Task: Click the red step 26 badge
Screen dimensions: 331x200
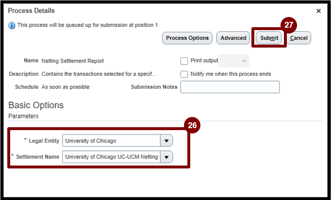Action: [192, 125]
